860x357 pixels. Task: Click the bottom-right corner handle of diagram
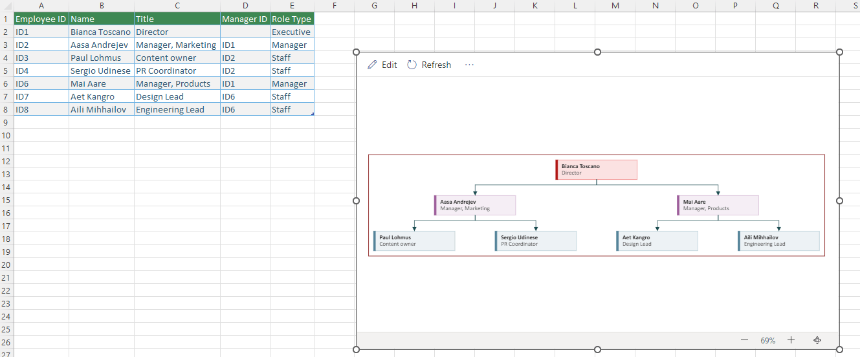click(x=839, y=349)
